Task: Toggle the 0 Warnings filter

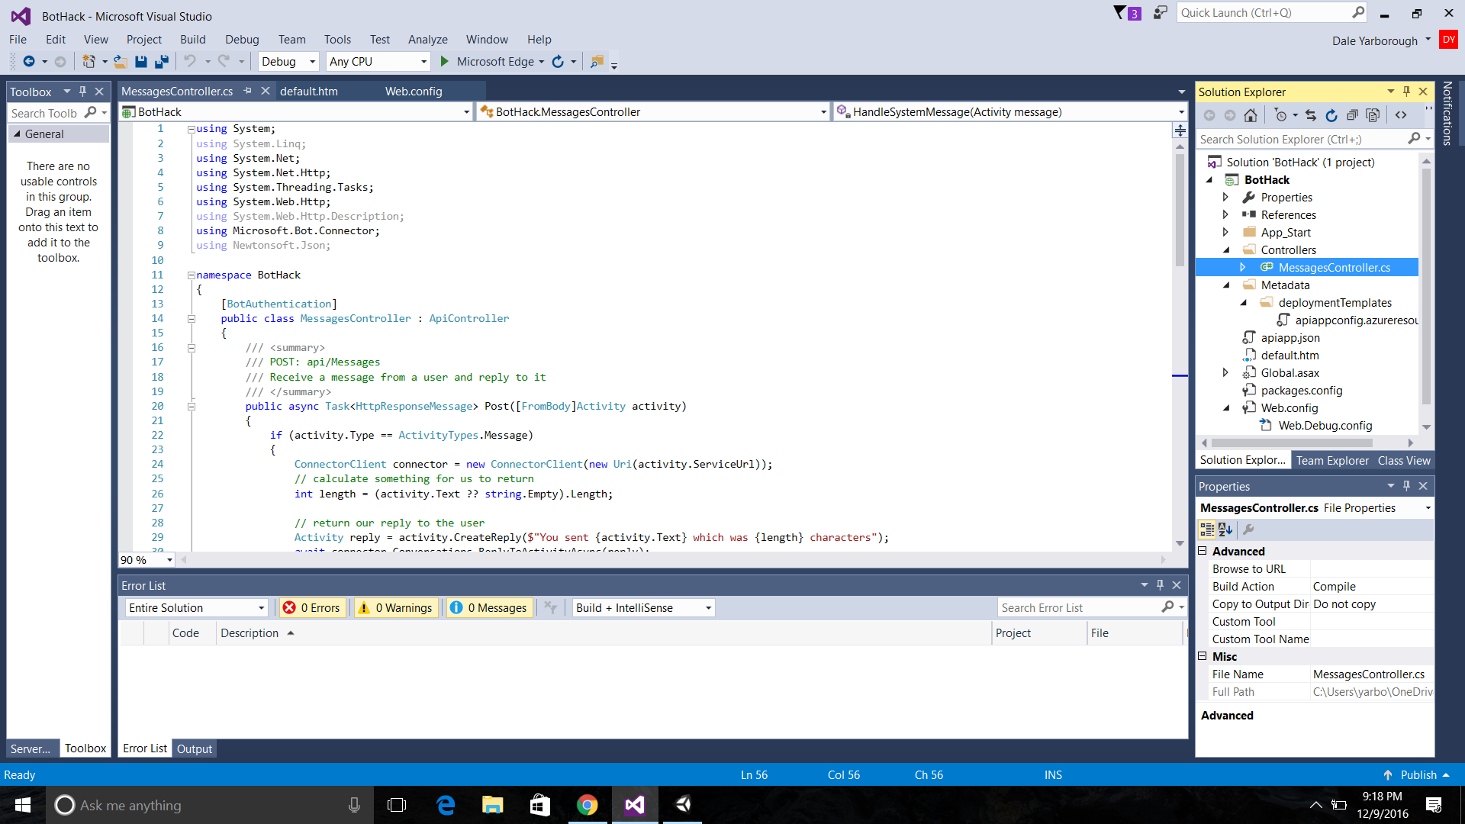Action: pyautogui.click(x=395, y=608)
